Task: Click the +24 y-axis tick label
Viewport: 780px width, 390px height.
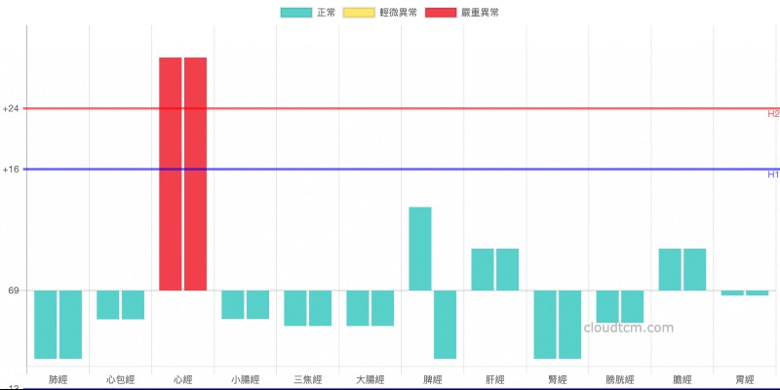Action: [12, 108]
